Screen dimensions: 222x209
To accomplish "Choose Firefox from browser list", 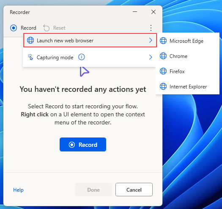I will 187,71.
